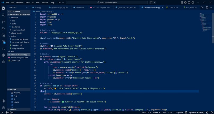Switch to the LICENSE.txt tab
Screen dimensions: 214x114
(x=173, y=7)
